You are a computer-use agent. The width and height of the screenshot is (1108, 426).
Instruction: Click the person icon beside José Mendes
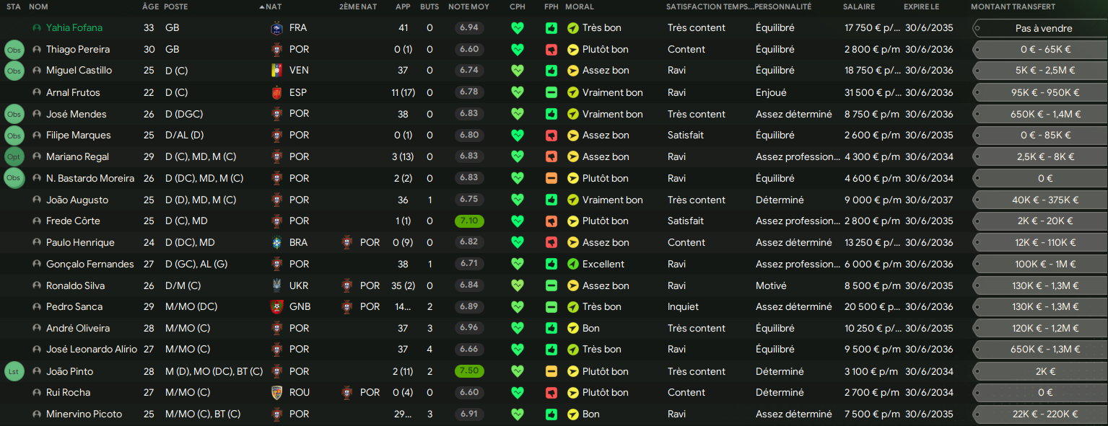click(37, 114)
